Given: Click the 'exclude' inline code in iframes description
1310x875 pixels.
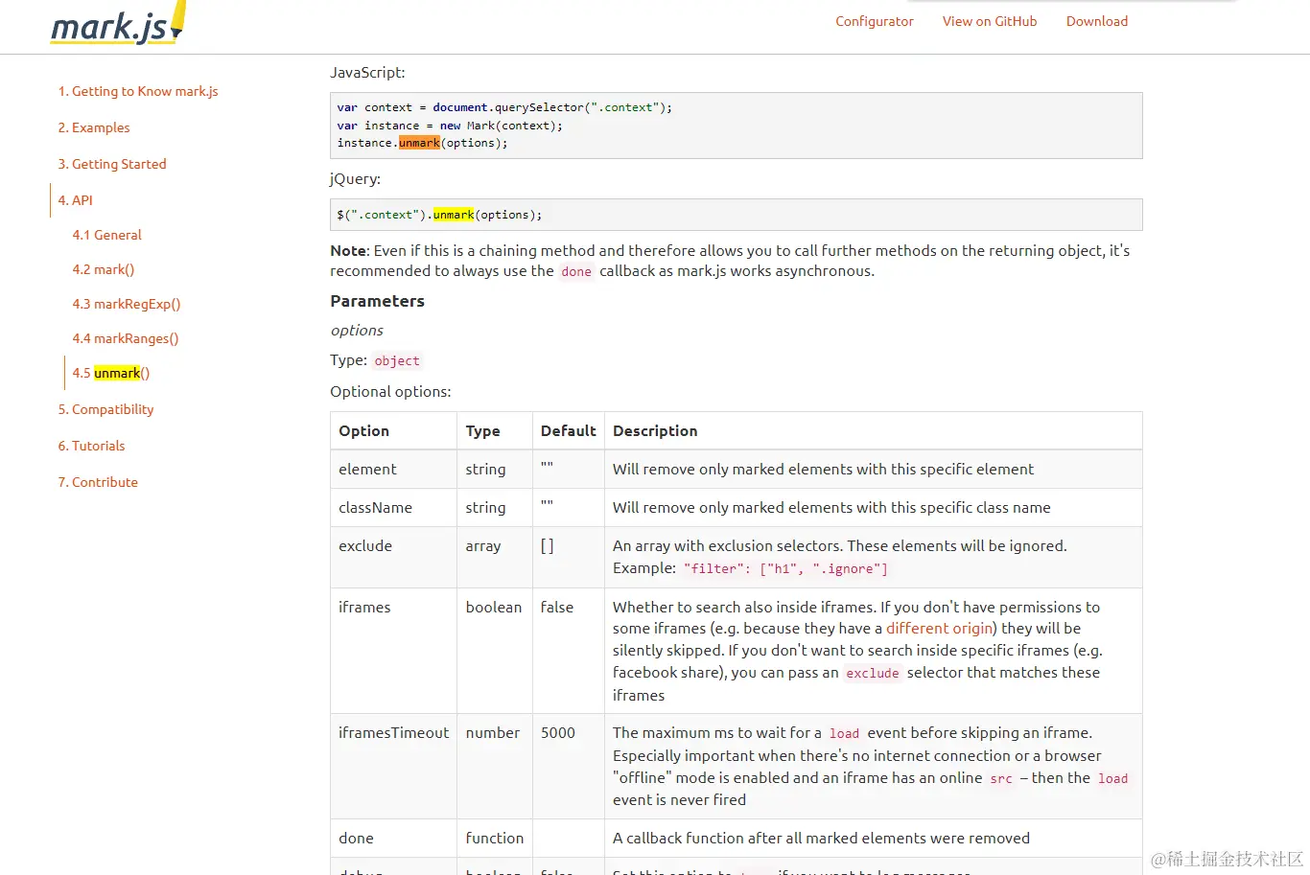Looking at the screenshot, I should pos(873,673).
